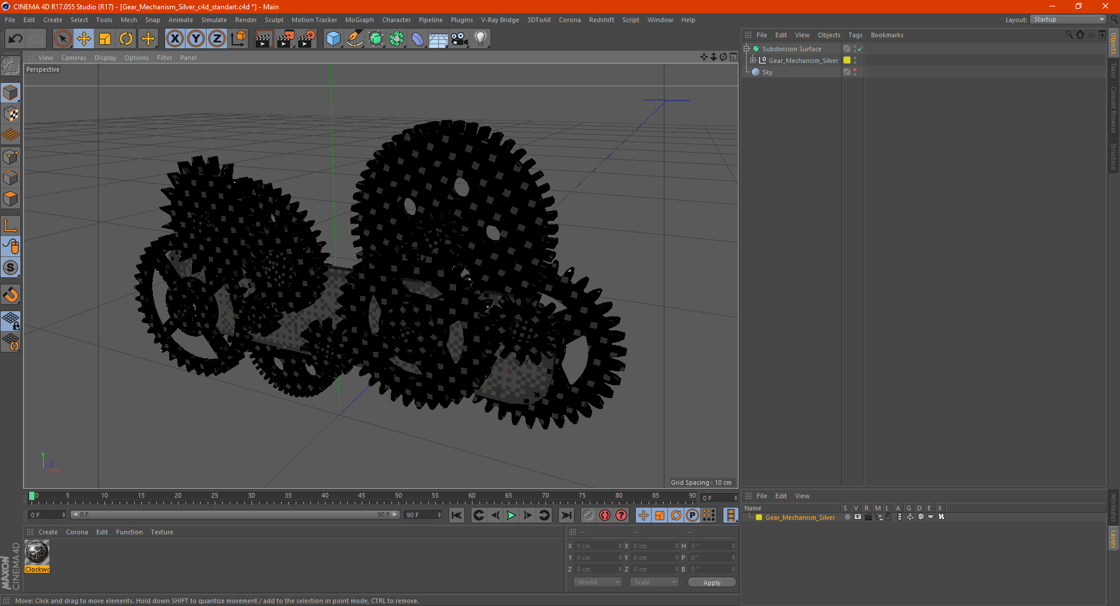
Task: Toggle the Sky visibility dots
Action: click(855, 72)
